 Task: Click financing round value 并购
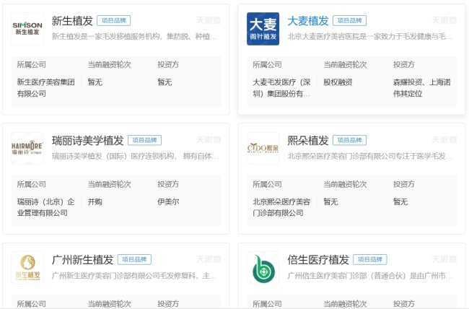[95, 202]
